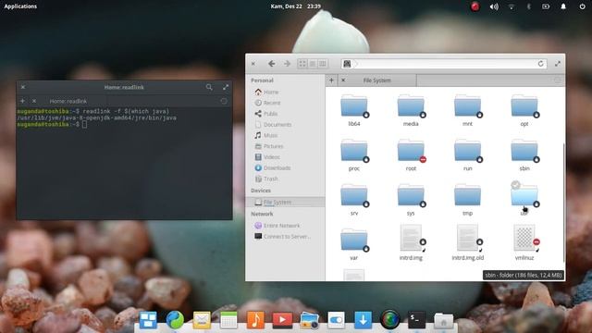Viewport: 592px width, 333px height.
Task: Select the sys folder
Action: (x=411, y=200)
